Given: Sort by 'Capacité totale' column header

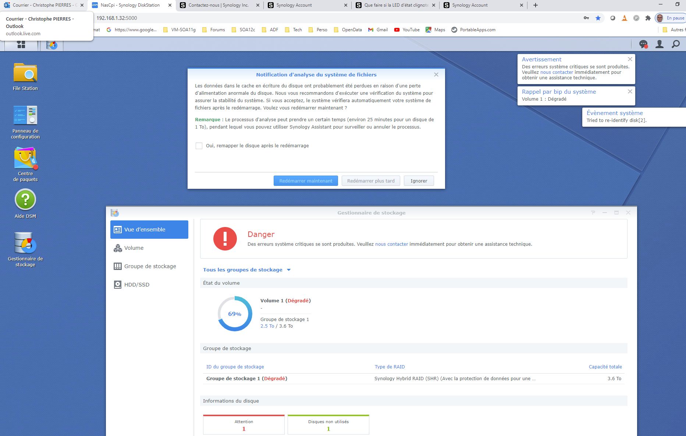Looking at the screenshot, I should [605, 367].
